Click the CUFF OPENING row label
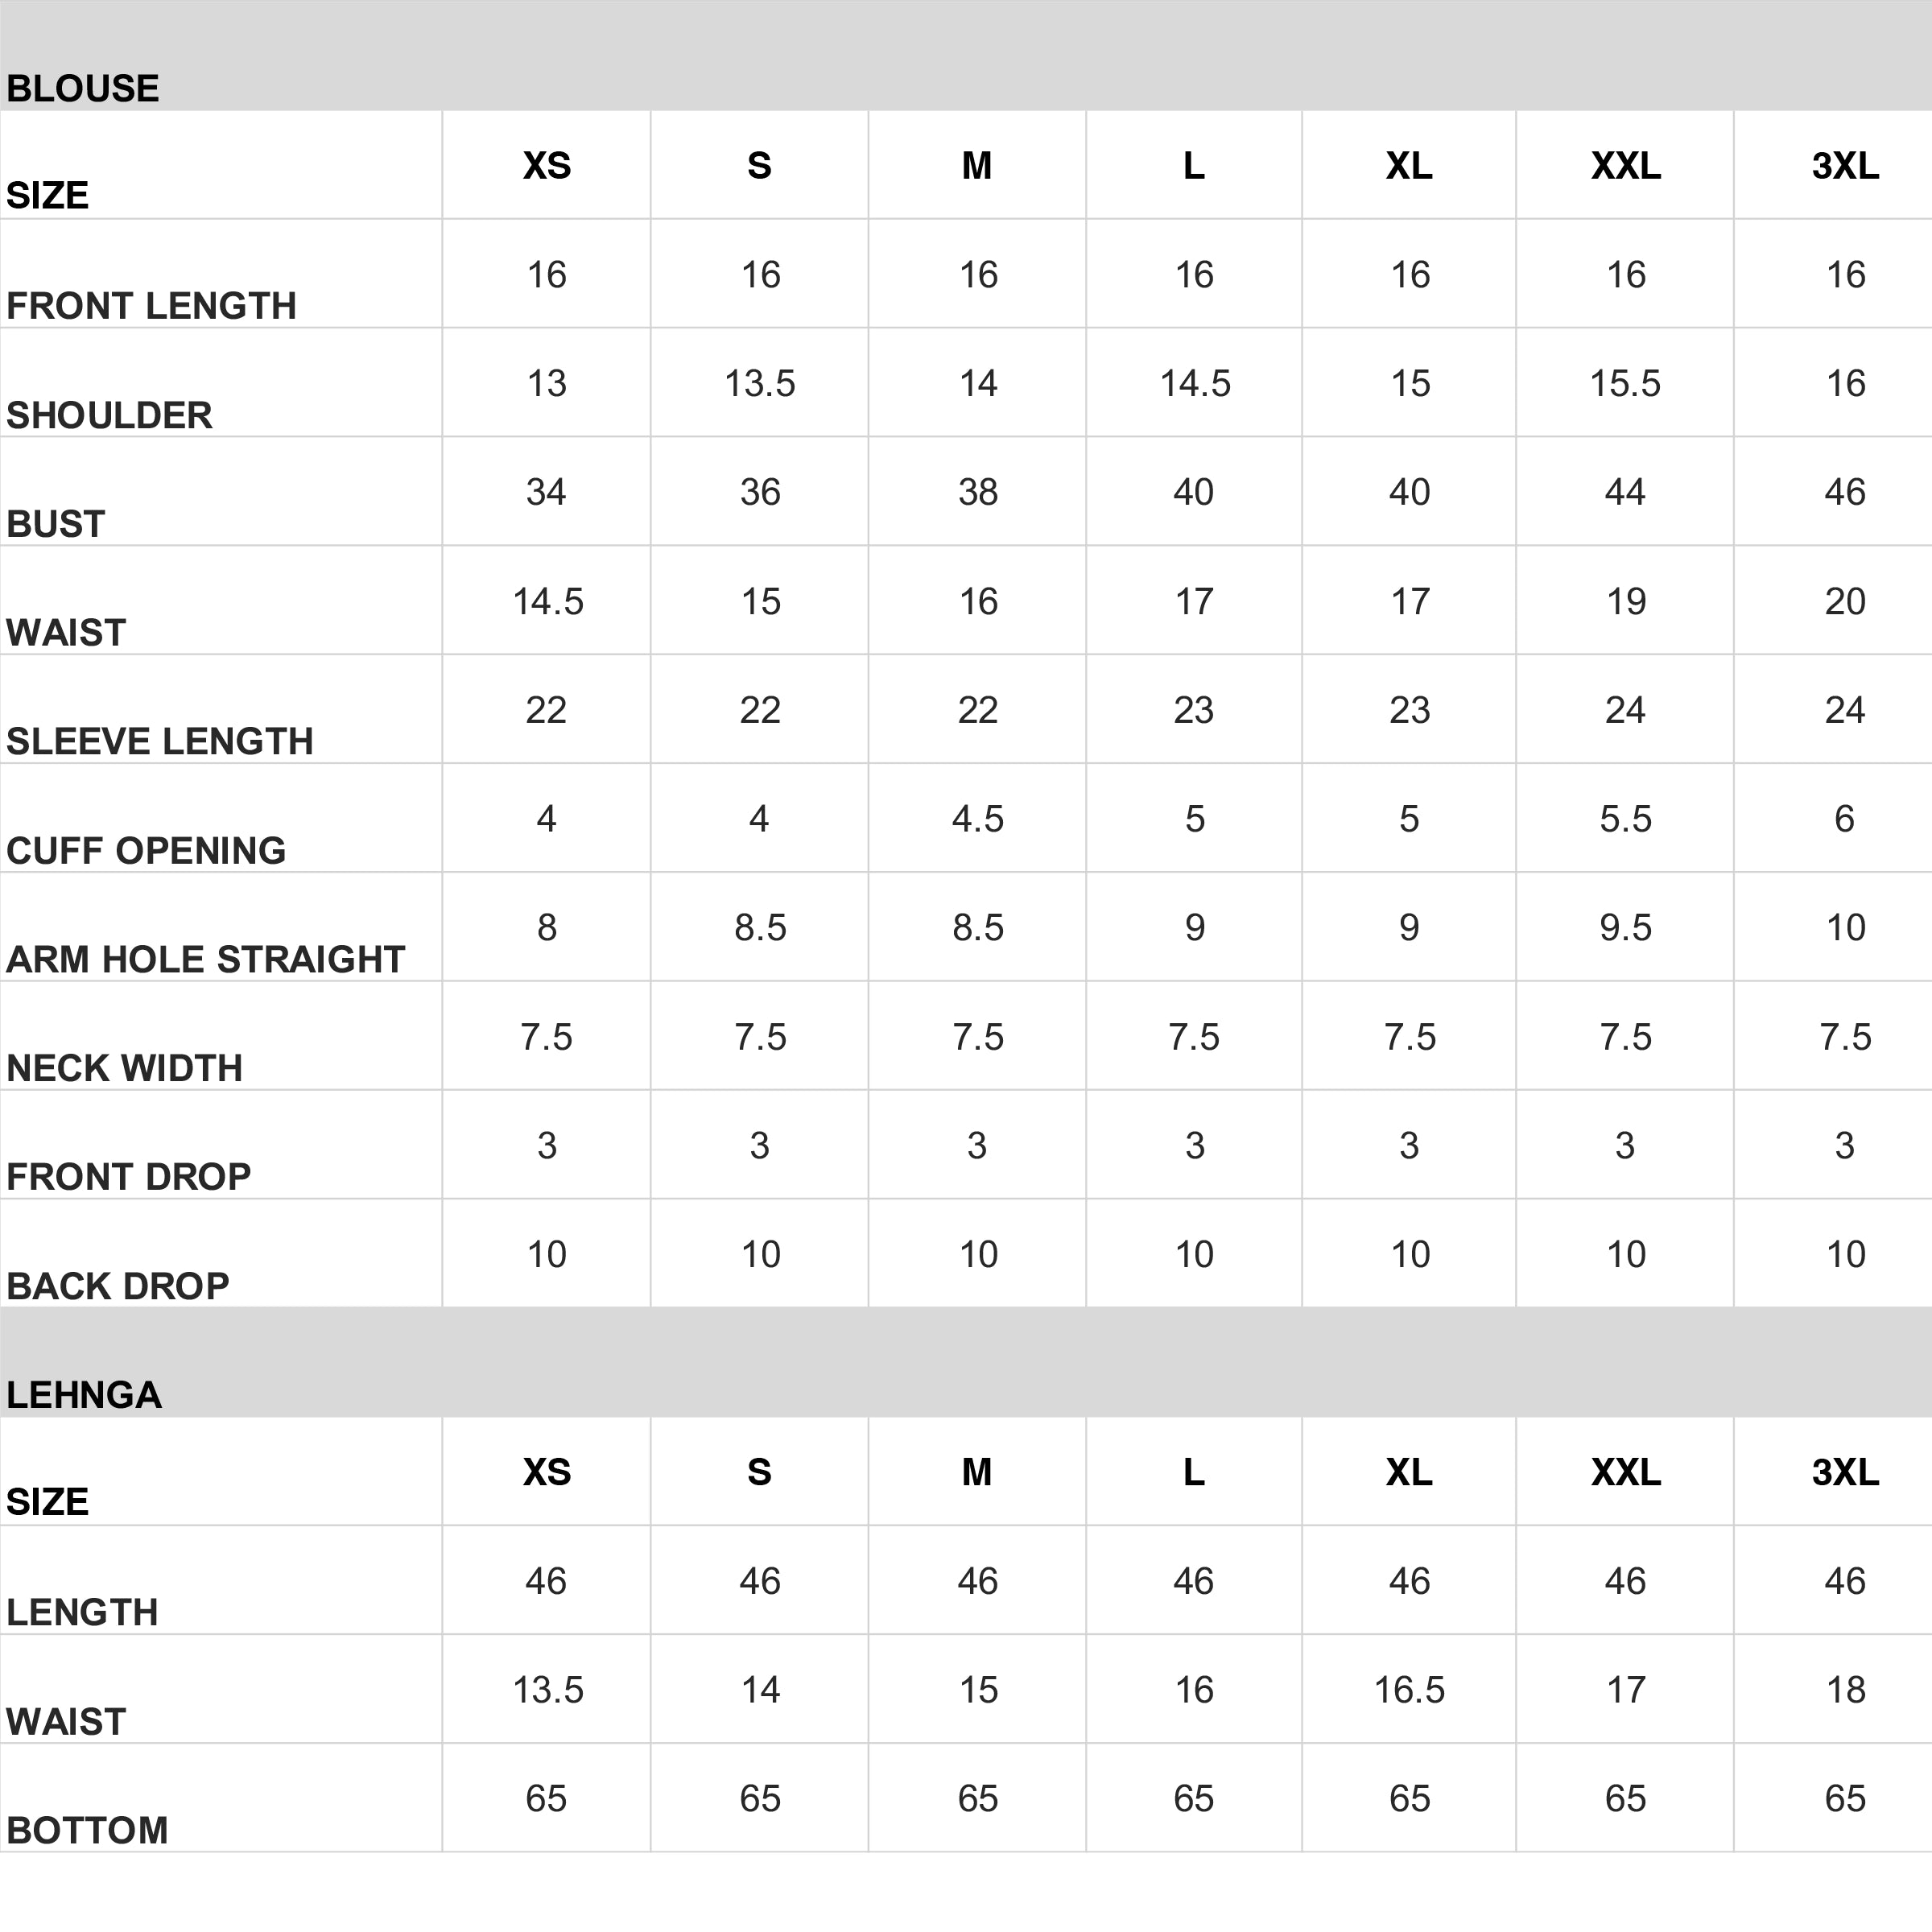 (147, 850)
